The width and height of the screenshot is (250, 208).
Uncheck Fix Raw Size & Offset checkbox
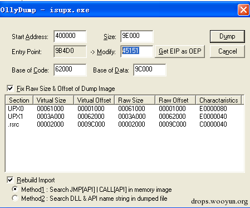point(10,89)
